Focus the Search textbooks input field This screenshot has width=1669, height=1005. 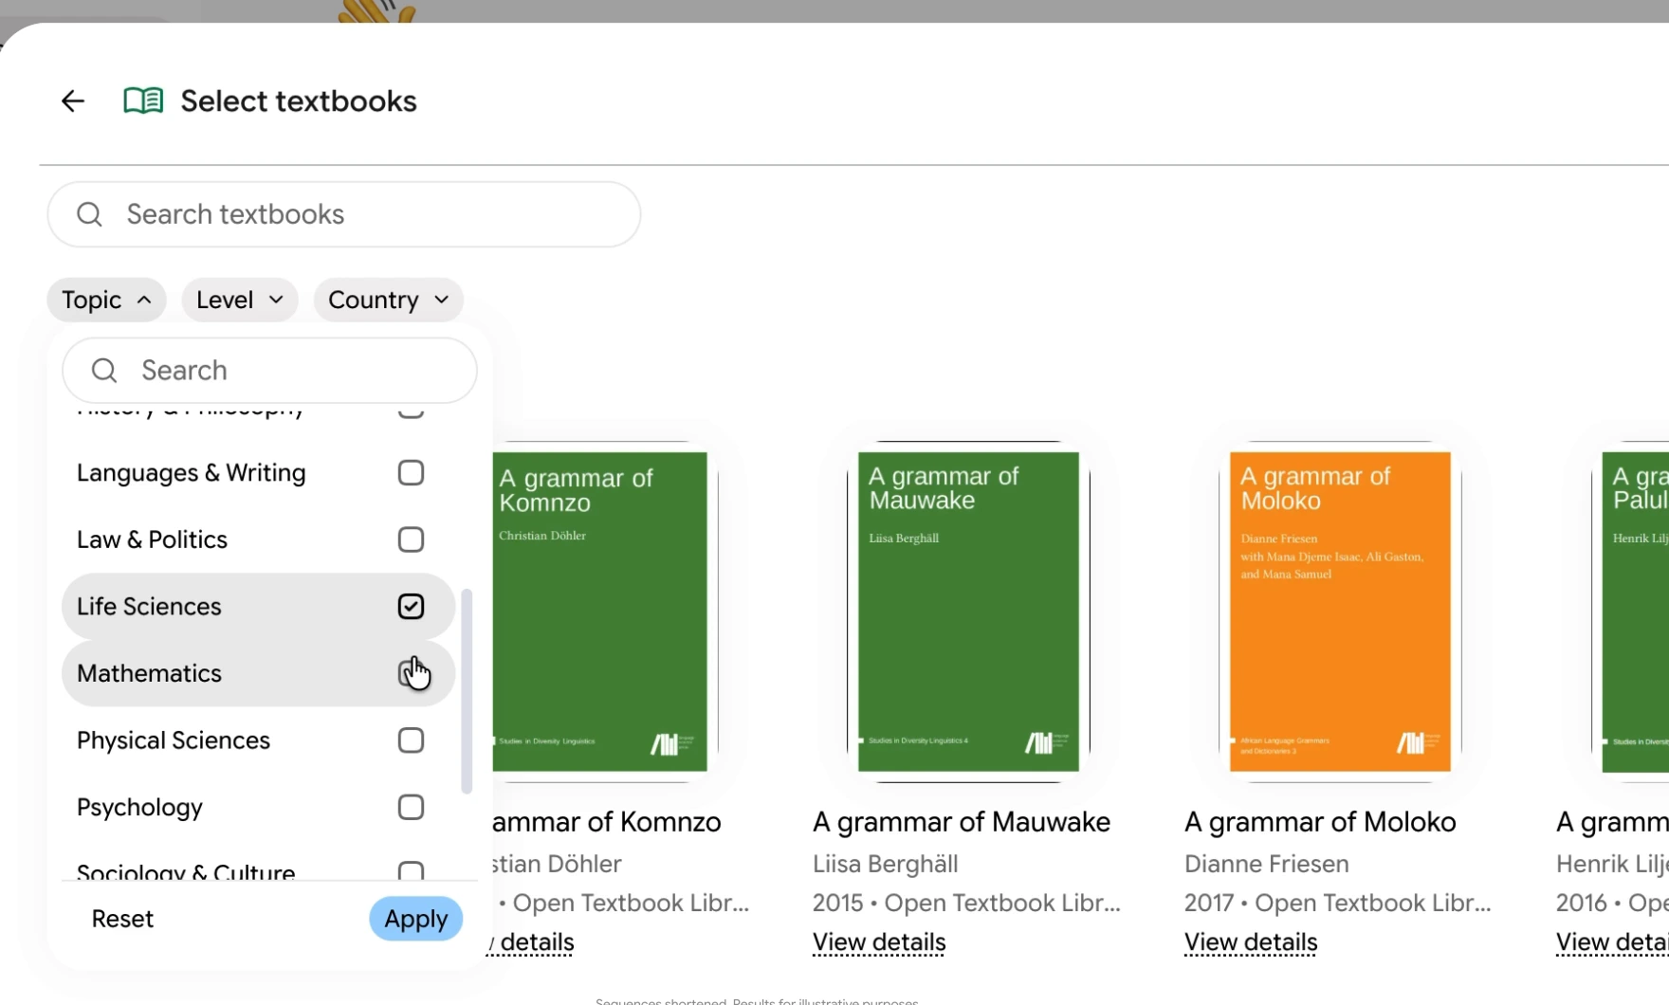[344, 214]
